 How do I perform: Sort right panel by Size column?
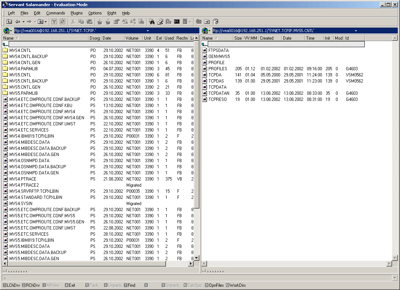pos(238,38)
